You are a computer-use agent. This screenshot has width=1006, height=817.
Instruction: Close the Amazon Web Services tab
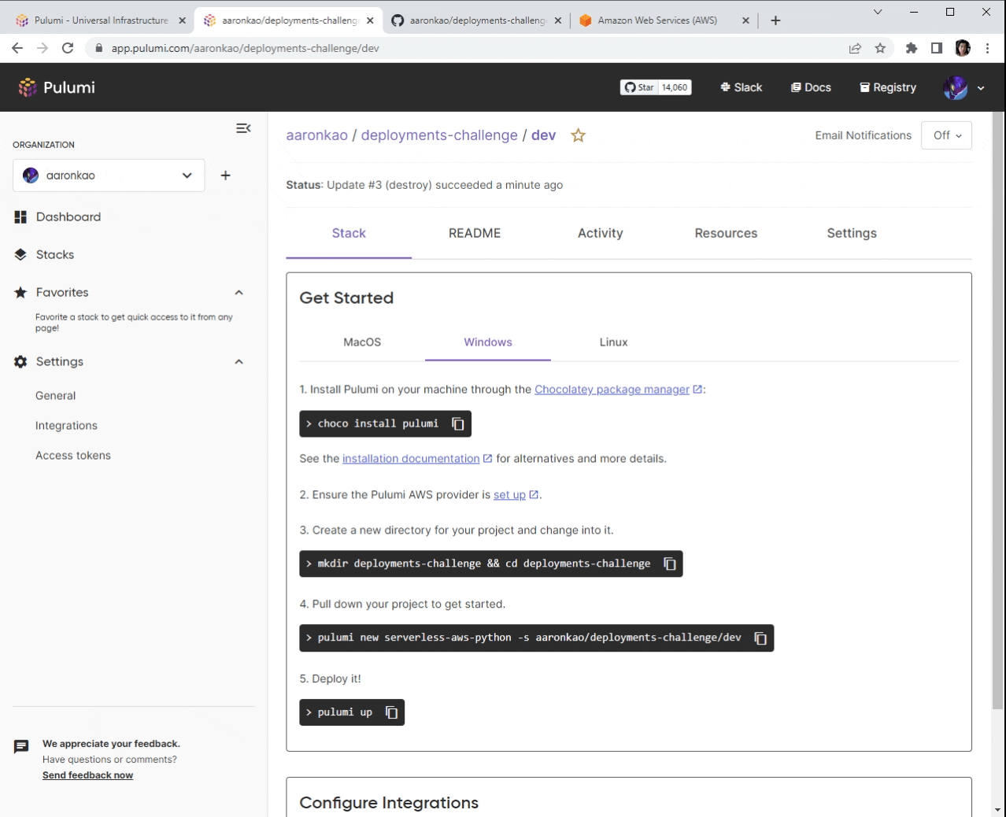point(745,20)
